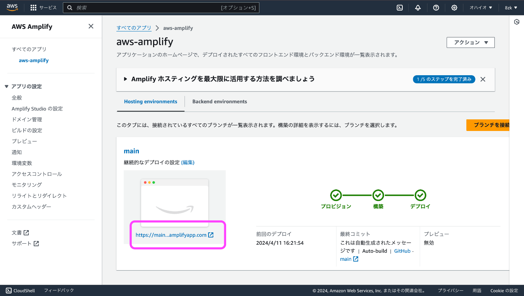Screen dimensions: 524x296
Task: Open the 8zk account dropdown
Action: [511, 7]
